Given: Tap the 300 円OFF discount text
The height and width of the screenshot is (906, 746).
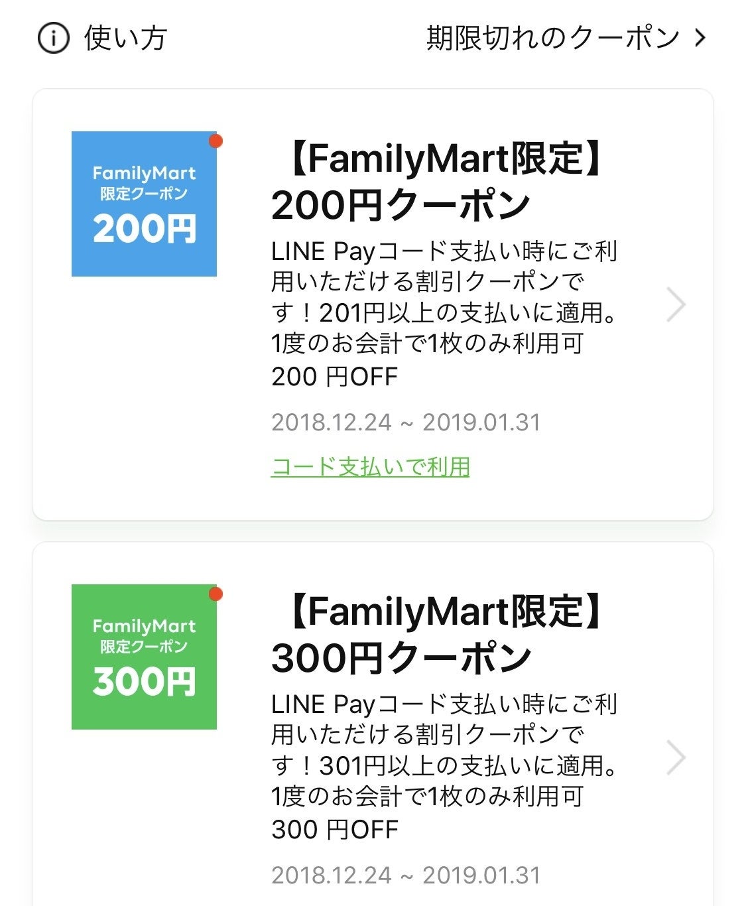Looking at the screenshot, I should click(x=334, y=830).
